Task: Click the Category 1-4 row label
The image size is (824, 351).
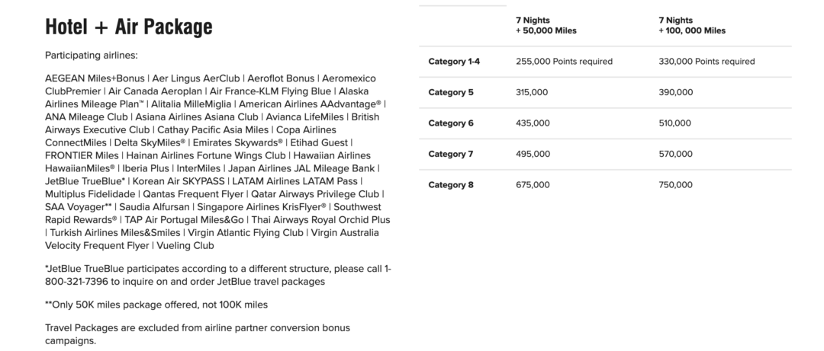Action: click(454, 62)
